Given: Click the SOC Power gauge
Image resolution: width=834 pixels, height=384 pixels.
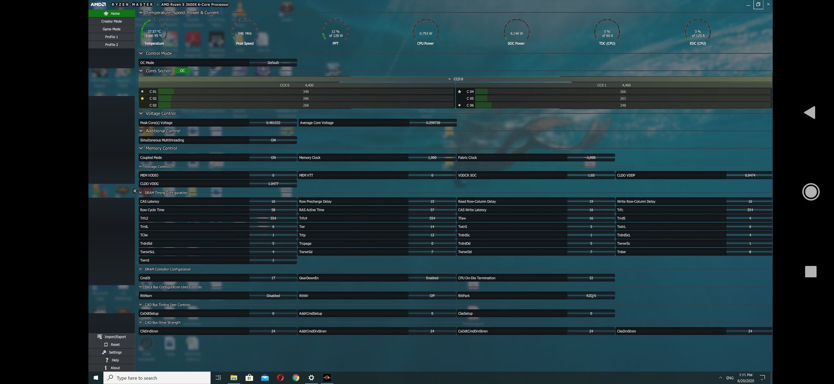Looking at the screenshot, I should [516, 32].
